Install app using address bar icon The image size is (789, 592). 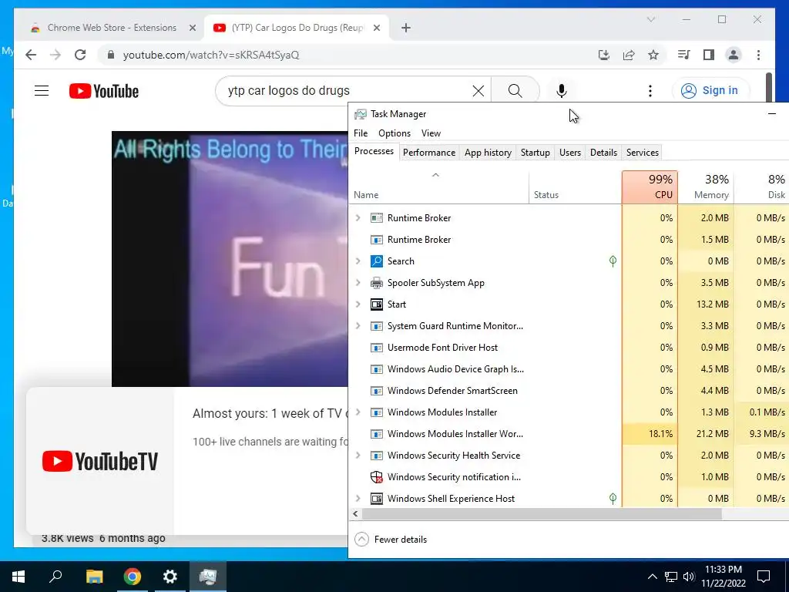pos(604,55)
